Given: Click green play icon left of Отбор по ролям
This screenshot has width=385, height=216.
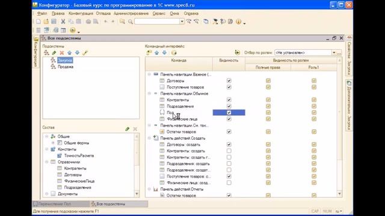Looking at the screenshot, I should click(237, 52).
